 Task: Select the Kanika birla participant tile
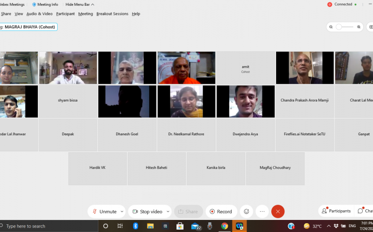tap(216, 169)
